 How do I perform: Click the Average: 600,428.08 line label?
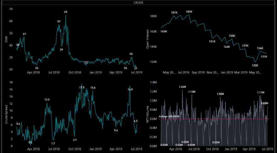tap(169, 116)
